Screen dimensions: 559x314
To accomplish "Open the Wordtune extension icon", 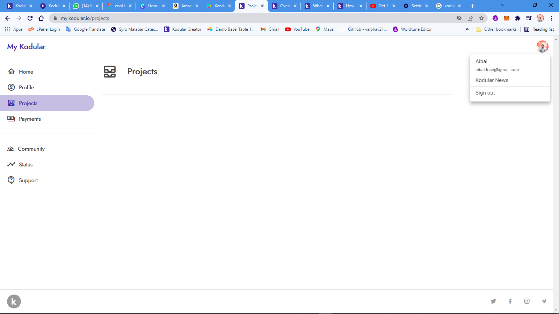I will (495, 18).
